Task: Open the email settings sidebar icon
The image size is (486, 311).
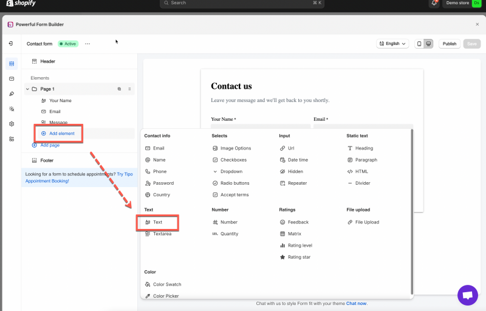Action: point(12,79)
